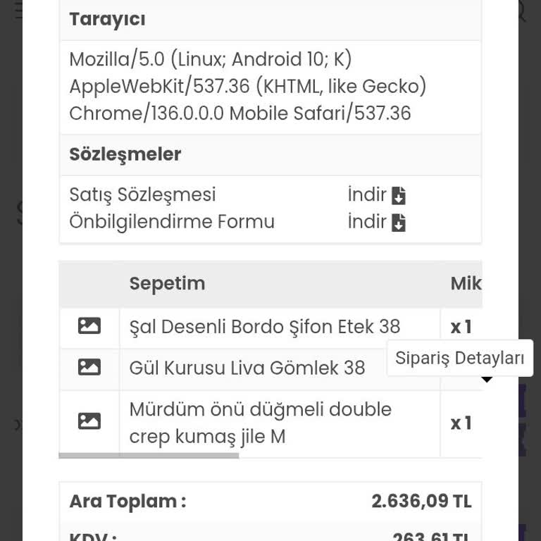Open the hamburger menu behind the dialog
541x541 pixels.
17,10
